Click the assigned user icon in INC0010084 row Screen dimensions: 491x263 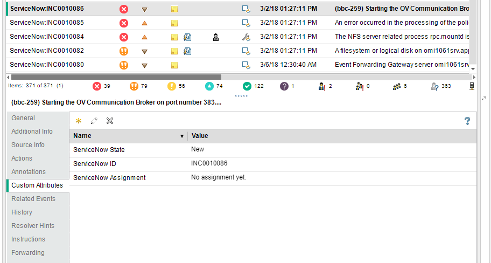pos(216,37)
